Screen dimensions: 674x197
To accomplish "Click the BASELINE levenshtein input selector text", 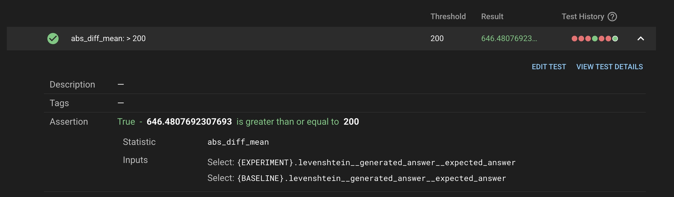I will (372, 178).
